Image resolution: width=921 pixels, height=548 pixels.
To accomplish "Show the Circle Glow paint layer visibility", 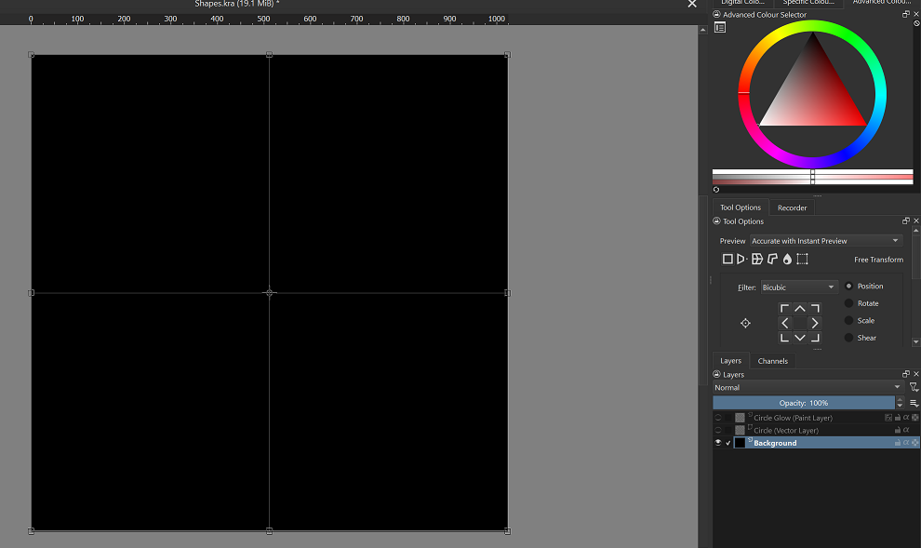I will coord(718,417).
